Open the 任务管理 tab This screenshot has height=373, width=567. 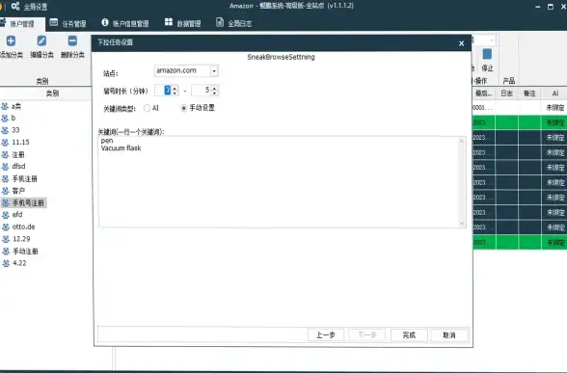pos(67,23)
